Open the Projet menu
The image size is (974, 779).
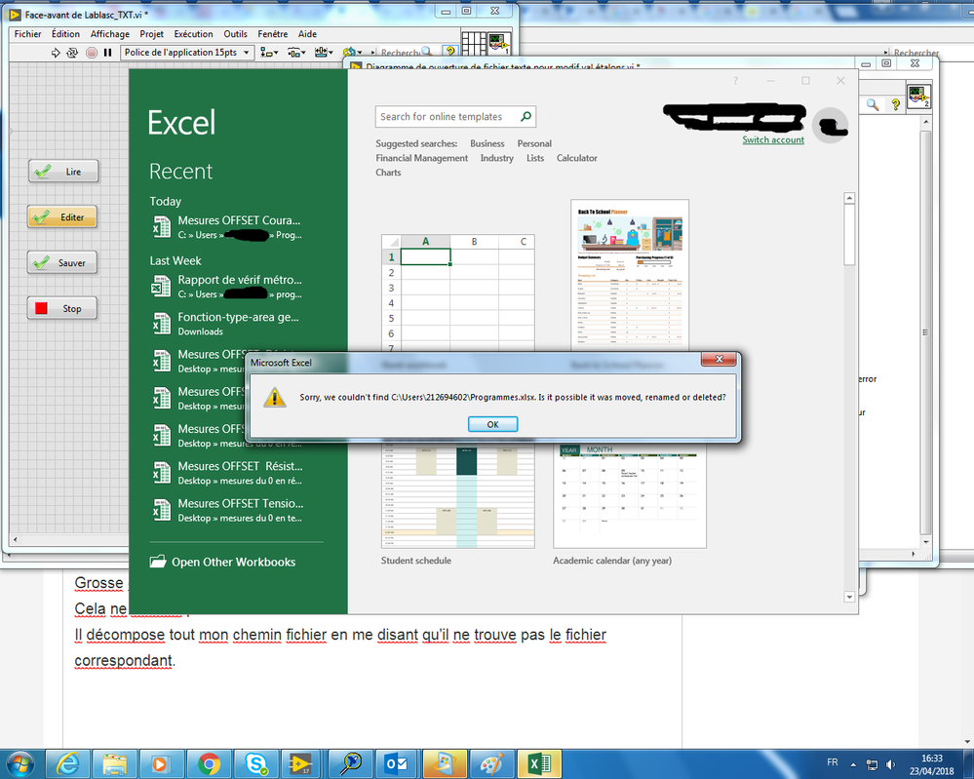[151, 34]
